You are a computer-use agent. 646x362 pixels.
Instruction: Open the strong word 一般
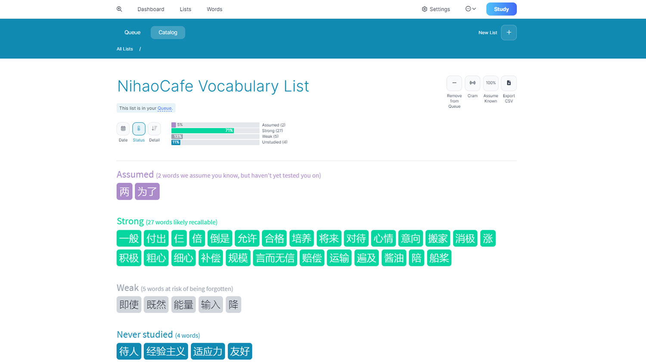[x=129, y=238]
